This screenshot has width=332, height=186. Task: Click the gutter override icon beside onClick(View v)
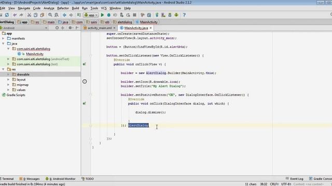click(84, 64)
